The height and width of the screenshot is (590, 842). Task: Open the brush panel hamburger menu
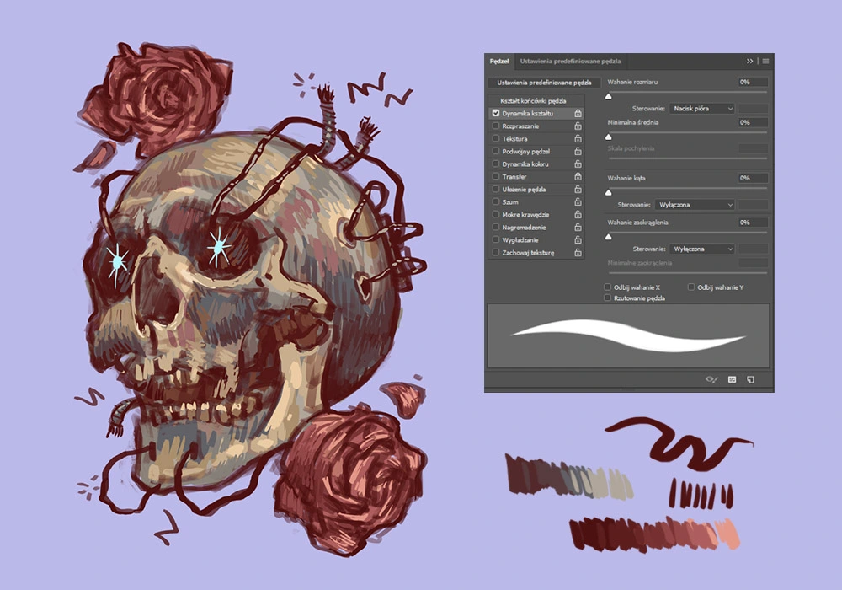765,62
